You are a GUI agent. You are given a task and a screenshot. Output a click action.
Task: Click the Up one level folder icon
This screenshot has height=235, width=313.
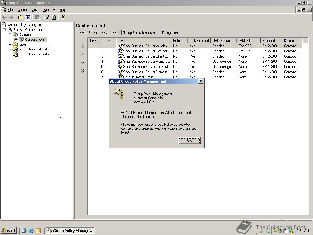(20, 17)
